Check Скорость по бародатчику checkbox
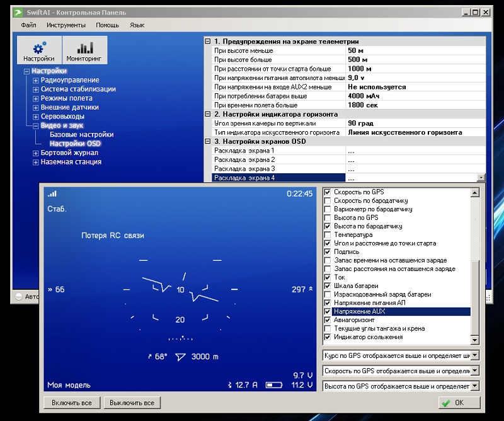The image size is (504, 421). pos(328,200)
